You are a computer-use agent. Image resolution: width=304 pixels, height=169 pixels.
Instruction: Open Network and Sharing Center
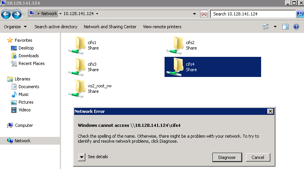tap(110, 27)
